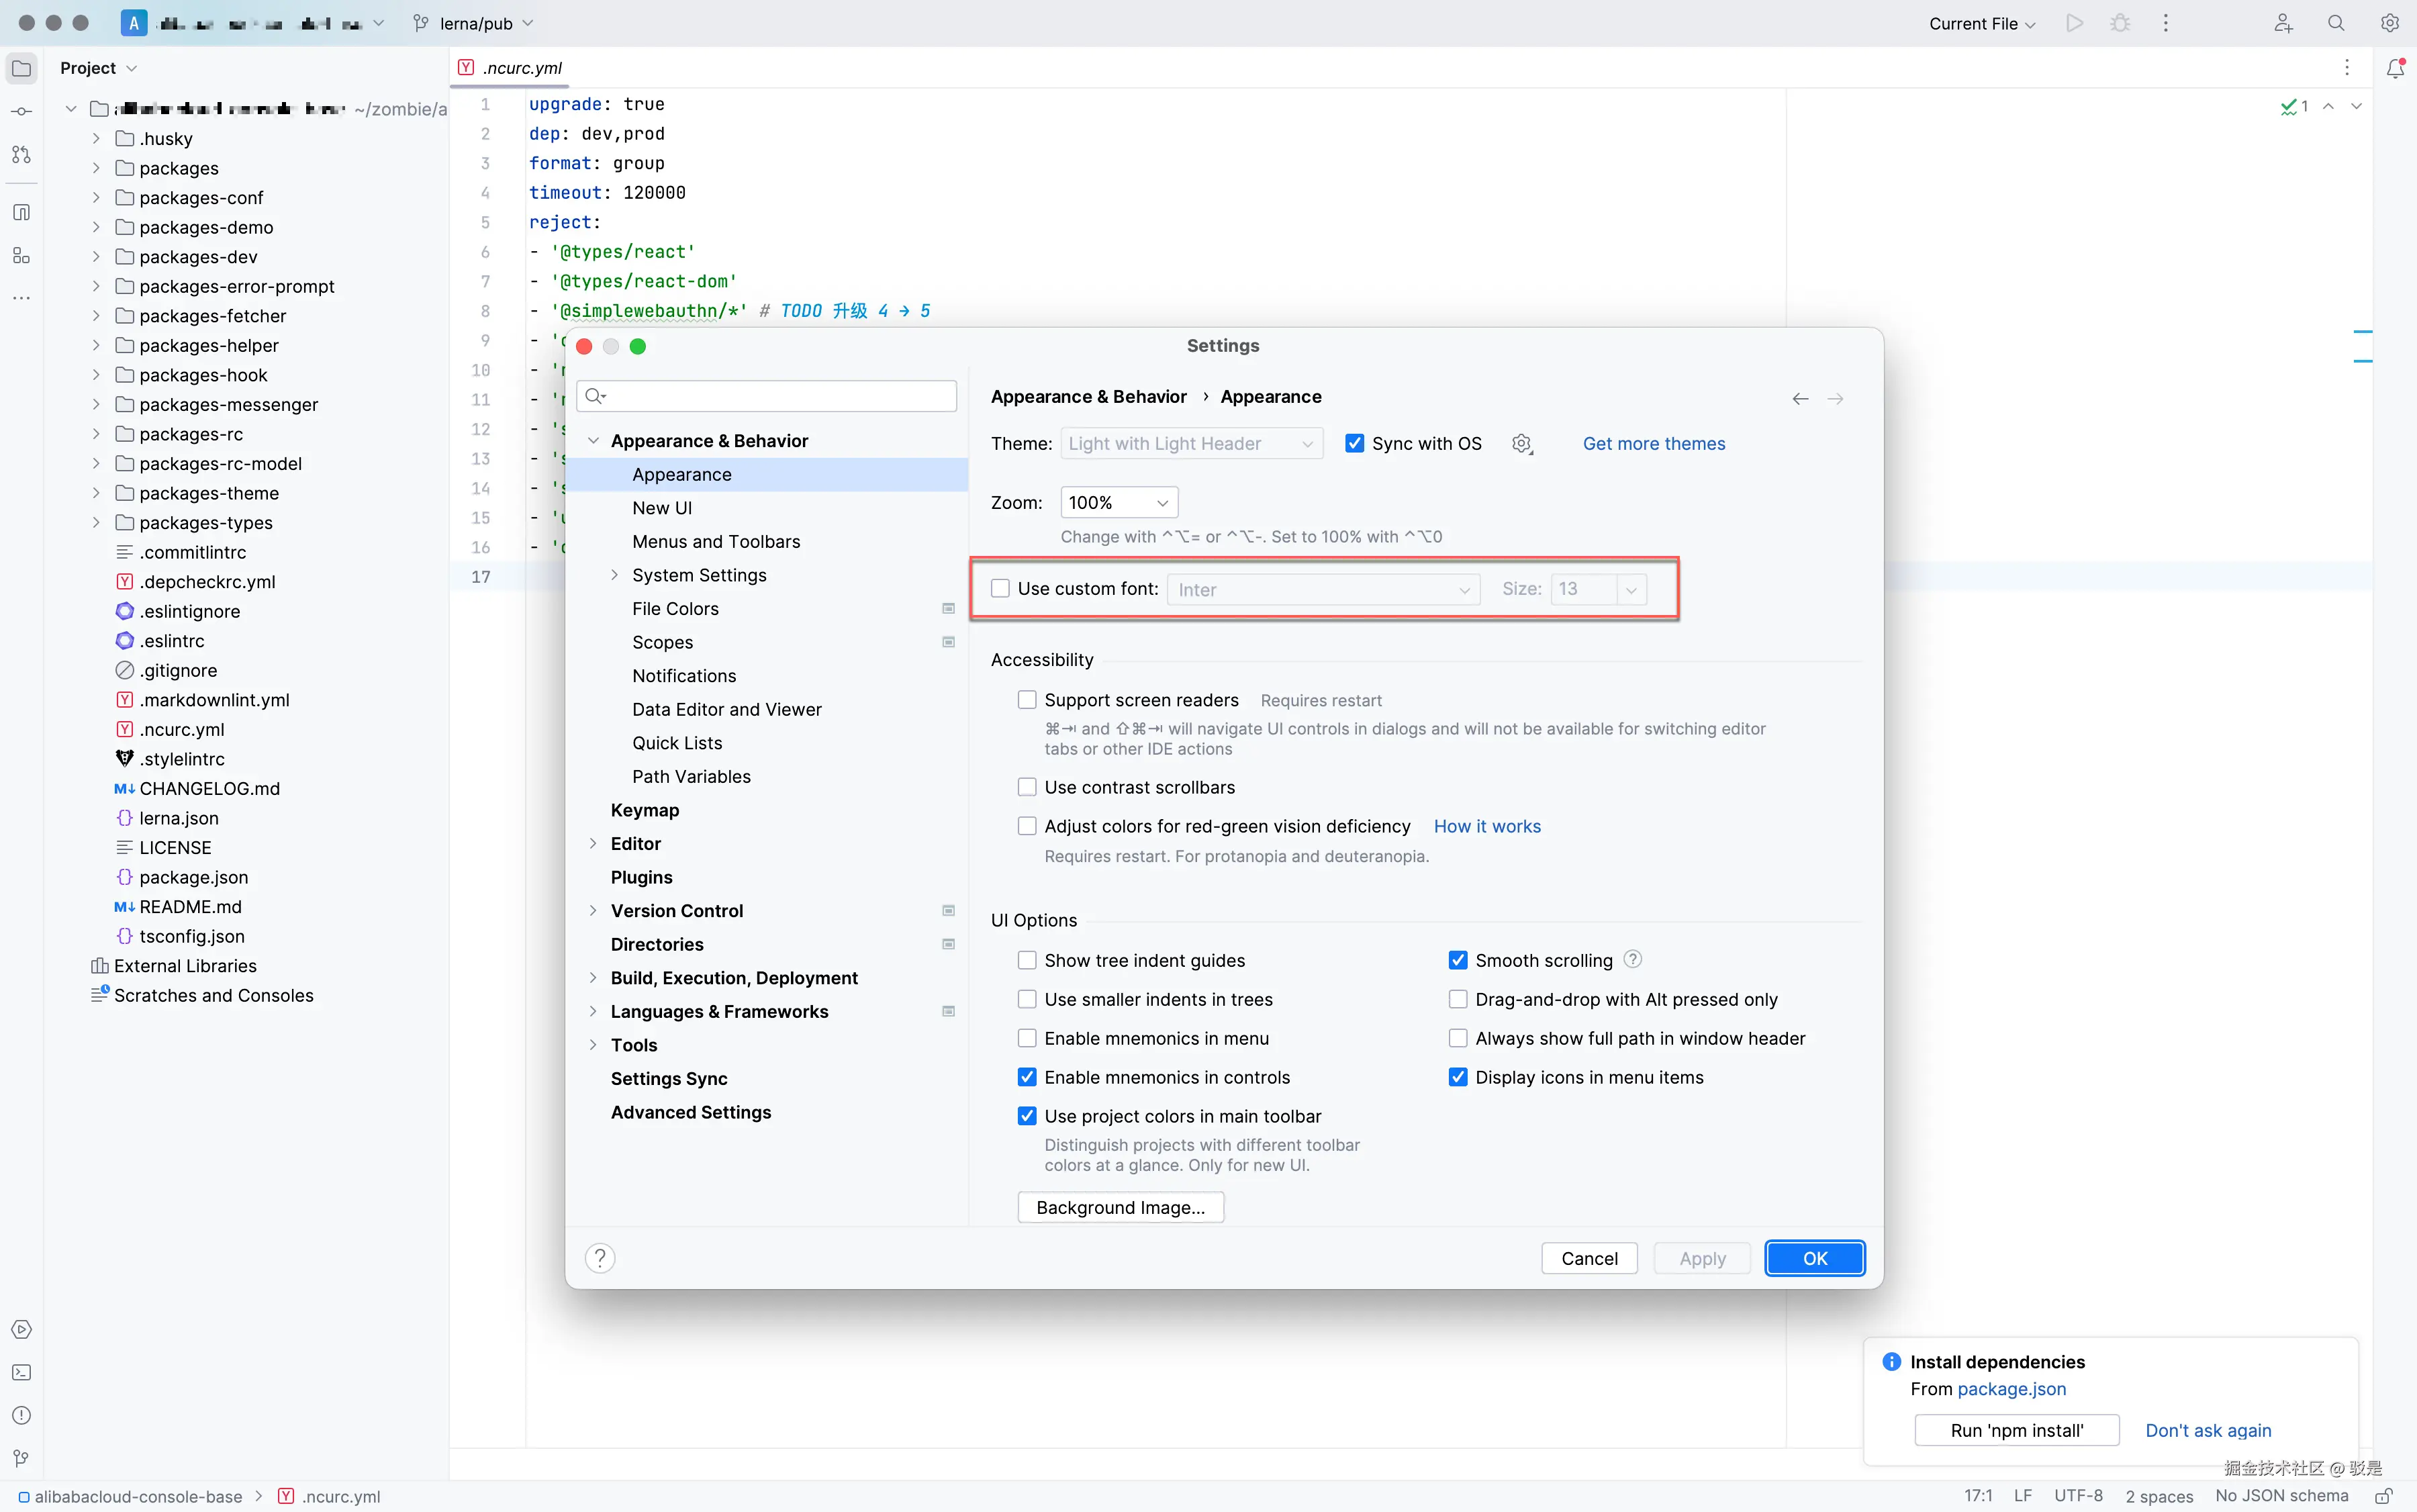The image size is (2417, 1512).
Task: Expand the Editor settings section
Action: tap(593, 844)
